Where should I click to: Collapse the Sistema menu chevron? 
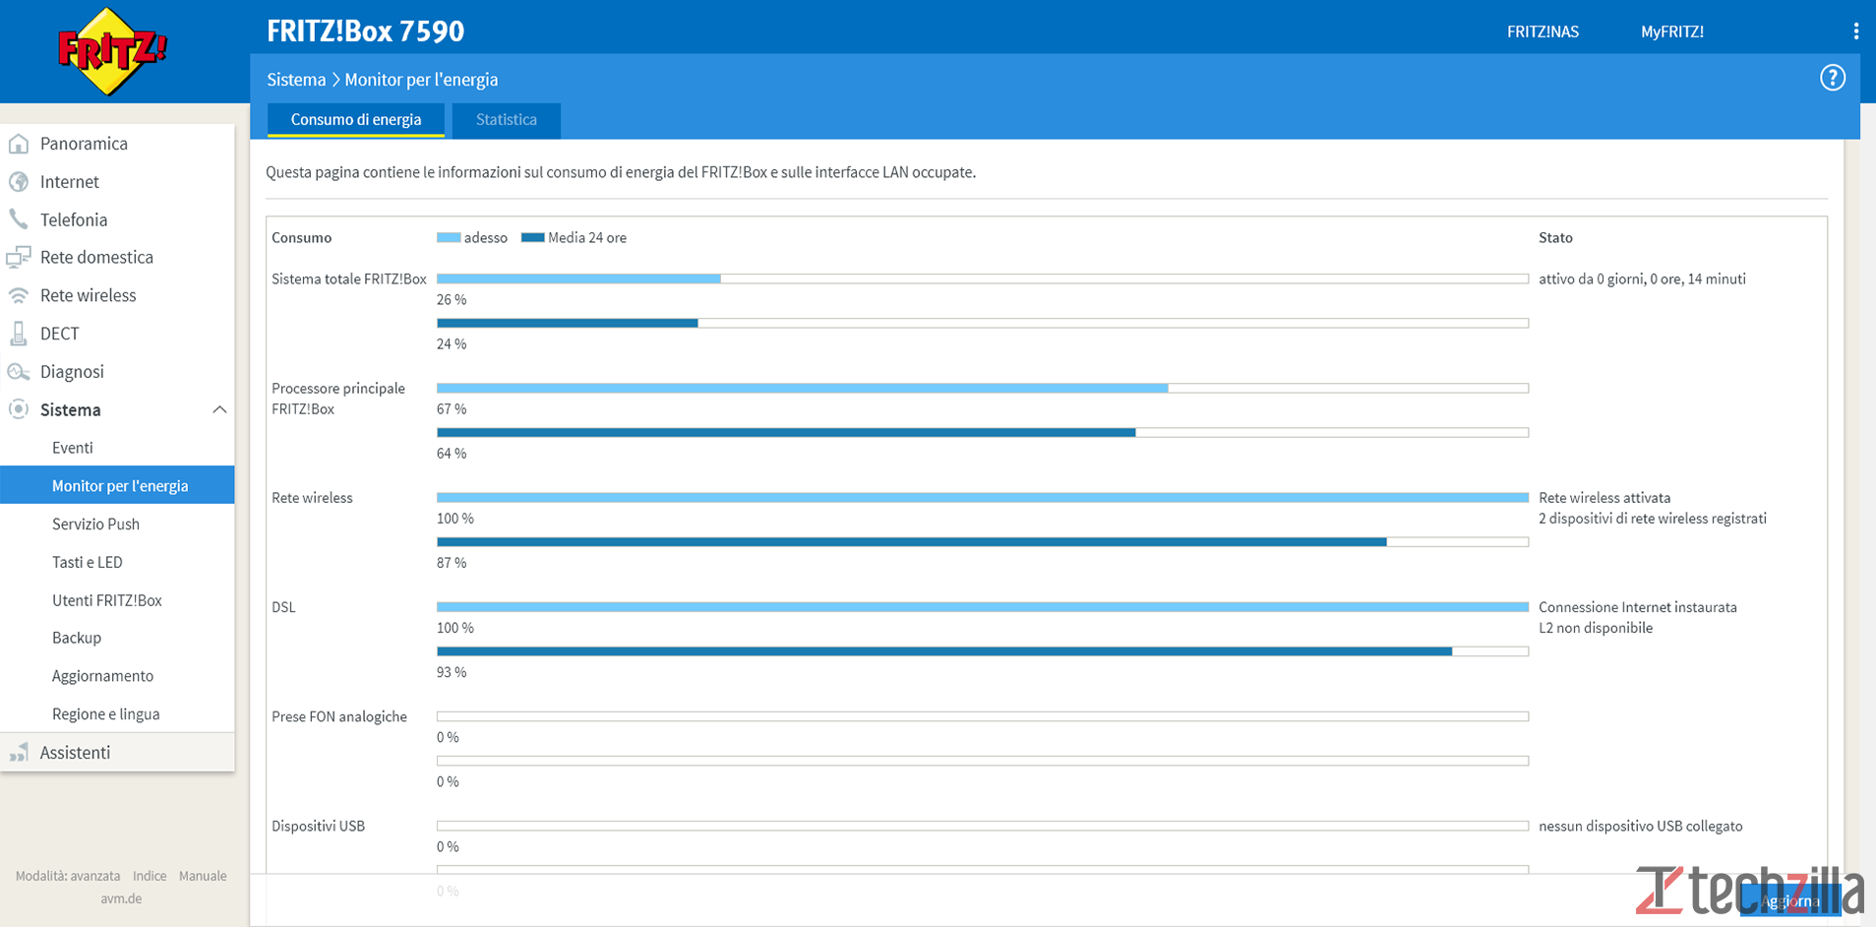pos(219,409)
